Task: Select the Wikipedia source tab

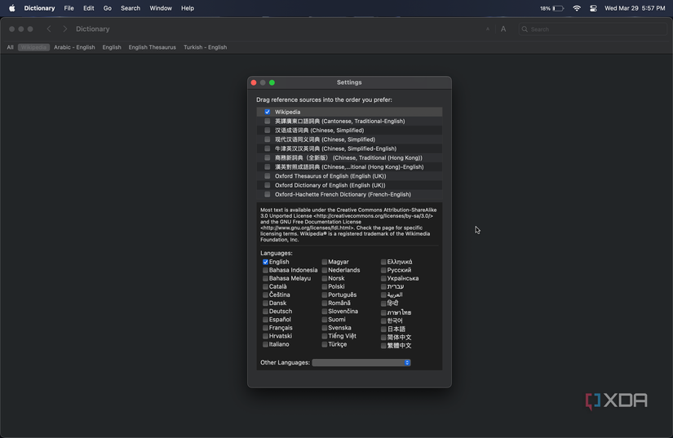Action: (x=34, y=47)
